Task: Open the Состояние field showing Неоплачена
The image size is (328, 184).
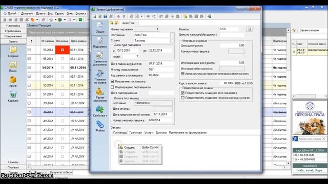Action: [x=153, y=103]
